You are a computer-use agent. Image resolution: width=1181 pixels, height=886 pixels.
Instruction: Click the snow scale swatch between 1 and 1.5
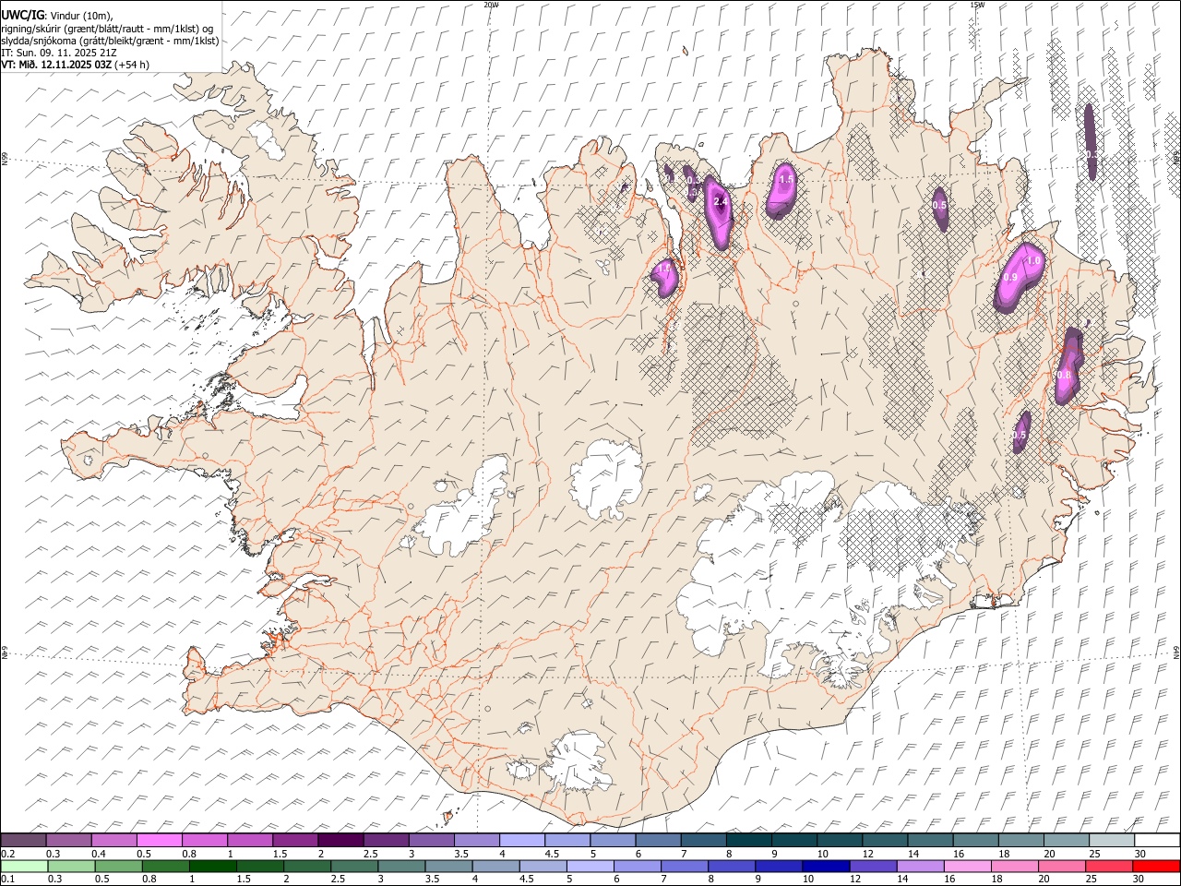249,840
